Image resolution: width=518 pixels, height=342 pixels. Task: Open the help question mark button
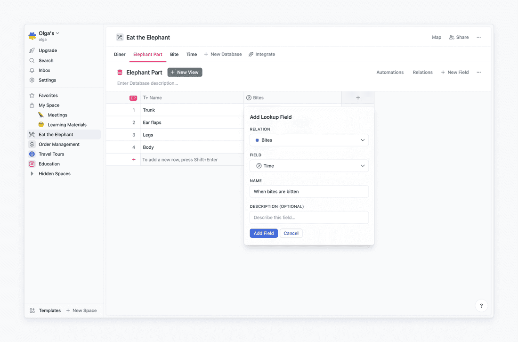tap(481, 306)
